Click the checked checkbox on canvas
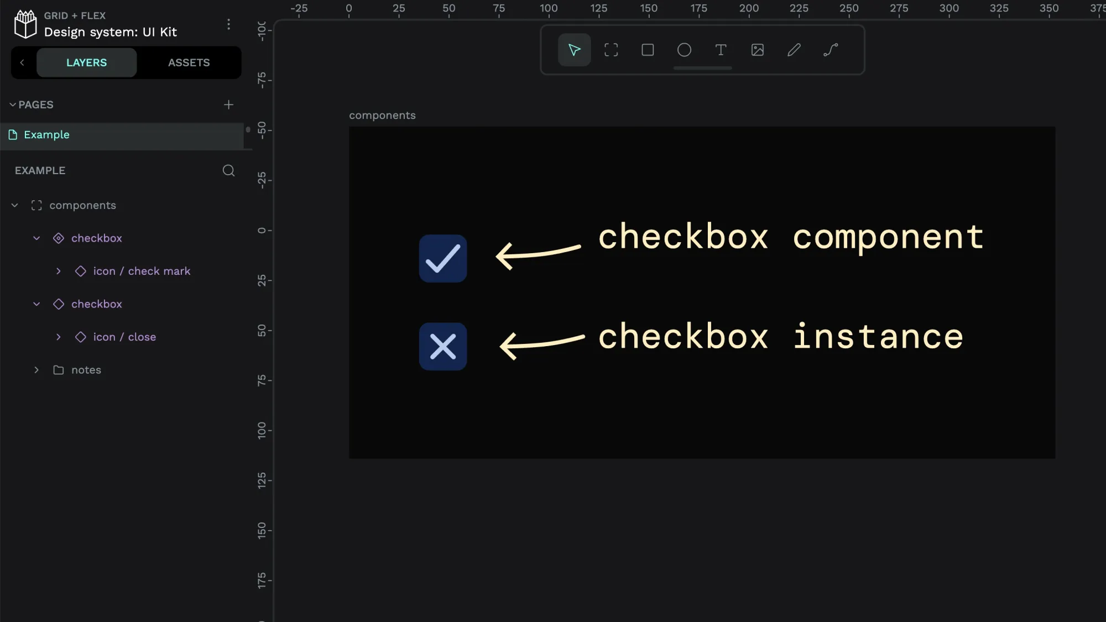 [x=443, y=259]
